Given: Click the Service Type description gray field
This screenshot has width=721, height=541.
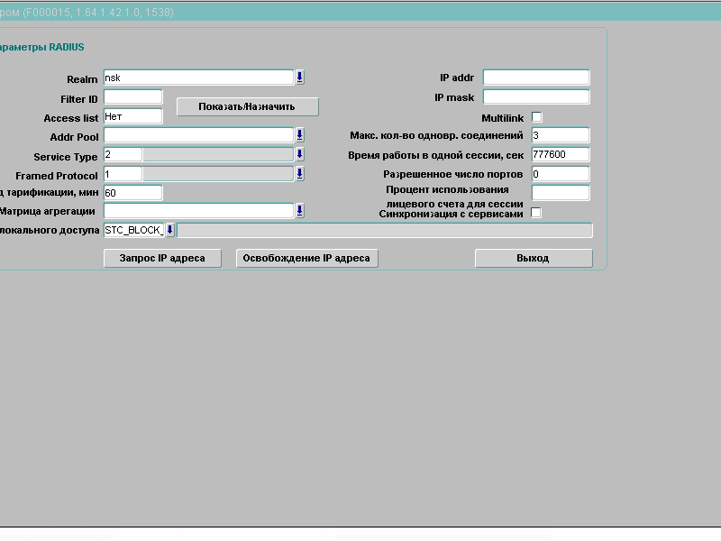Looking at the screenshot, I should pyautogui.click(x=218, y=154).
